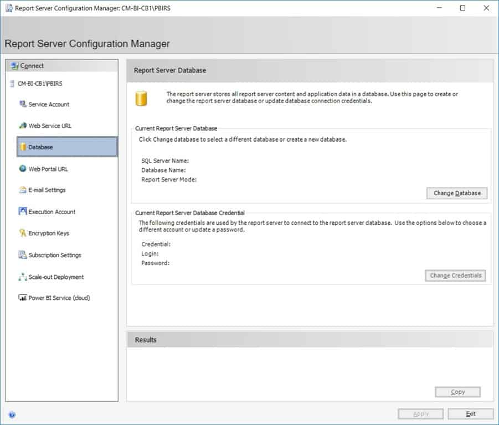This screenshot has width=499, height=425.
Task: Click the Scale-out Deployment icon
Action: [23, 277]
